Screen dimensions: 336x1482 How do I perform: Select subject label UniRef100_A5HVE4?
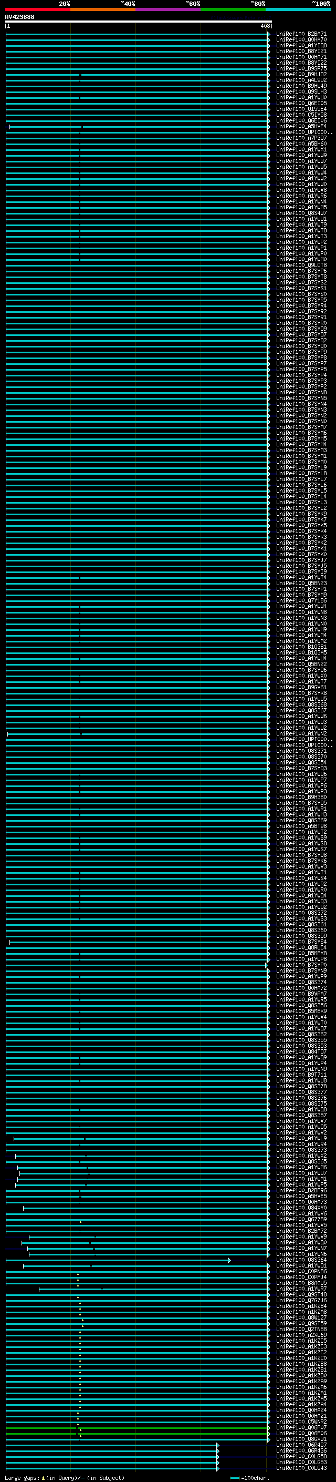pyautogui.click(x=301, y=127)
